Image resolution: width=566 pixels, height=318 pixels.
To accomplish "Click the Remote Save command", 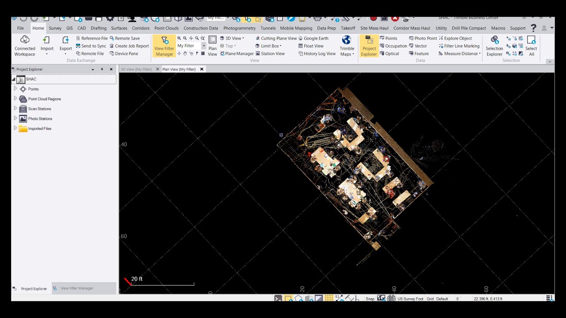I will [x=124, y=38].
